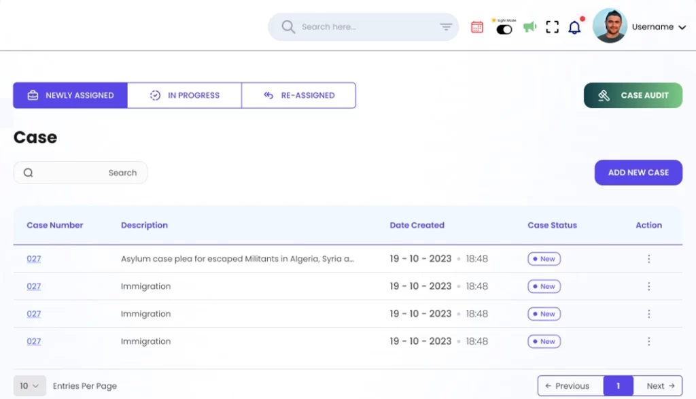Switch to the In Progress tab
This screenshot has height=399, width=696.
pos(184,96)
